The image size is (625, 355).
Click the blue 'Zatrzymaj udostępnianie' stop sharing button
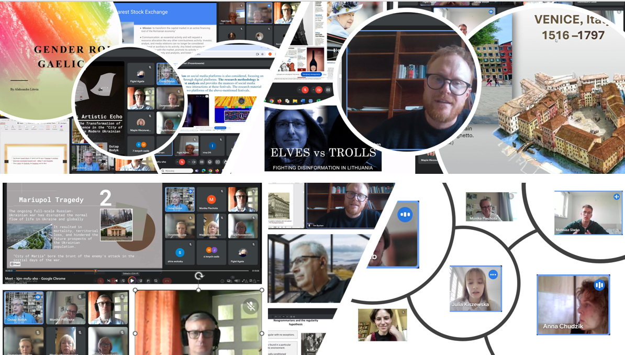coord(311,74)
